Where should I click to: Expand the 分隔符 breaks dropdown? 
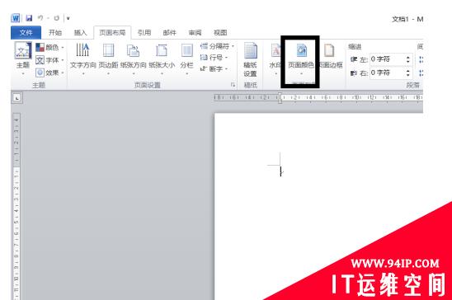[218, 46]
